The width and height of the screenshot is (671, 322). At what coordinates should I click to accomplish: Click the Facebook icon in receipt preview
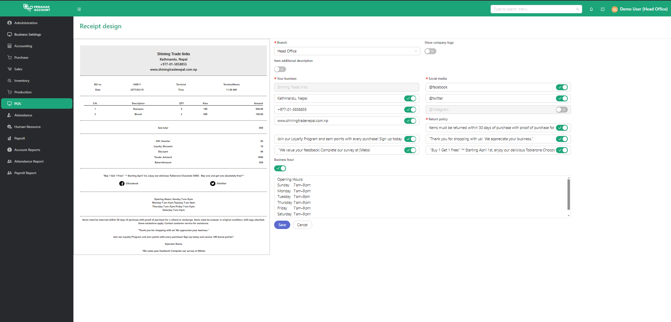click(122, 184)
